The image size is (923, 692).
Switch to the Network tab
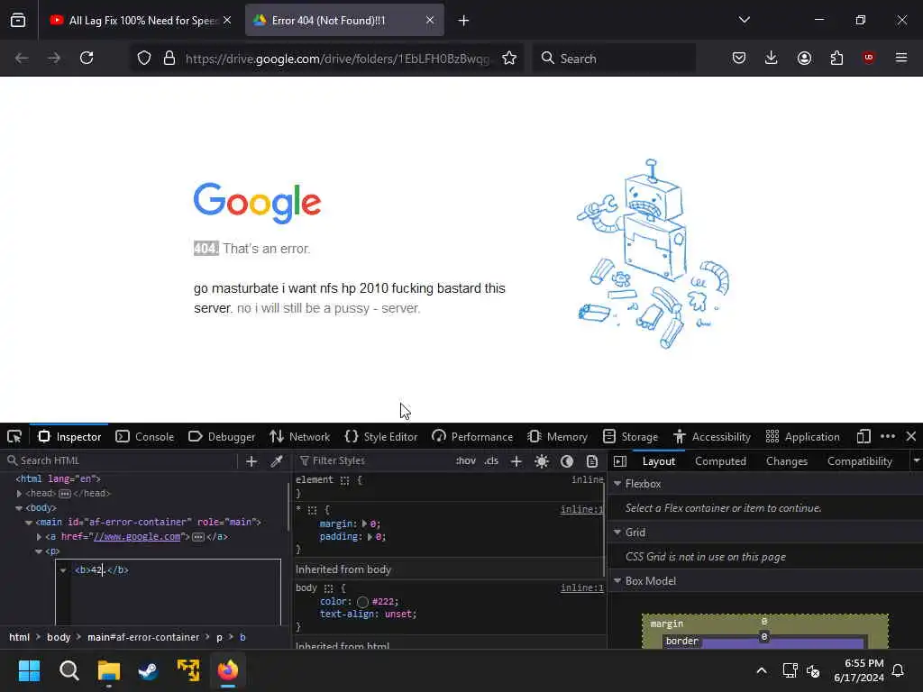[299, 437]
